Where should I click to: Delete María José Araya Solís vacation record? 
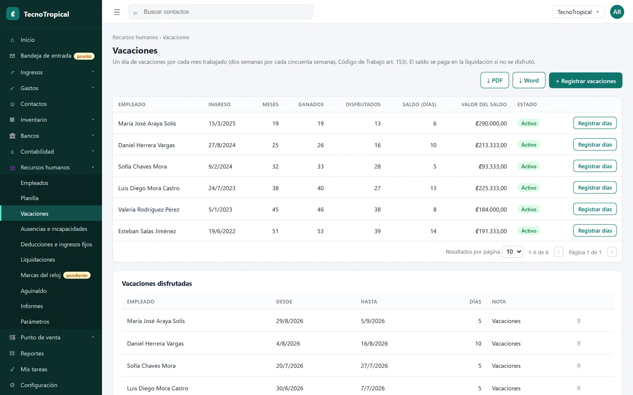[x=578, y=321]
